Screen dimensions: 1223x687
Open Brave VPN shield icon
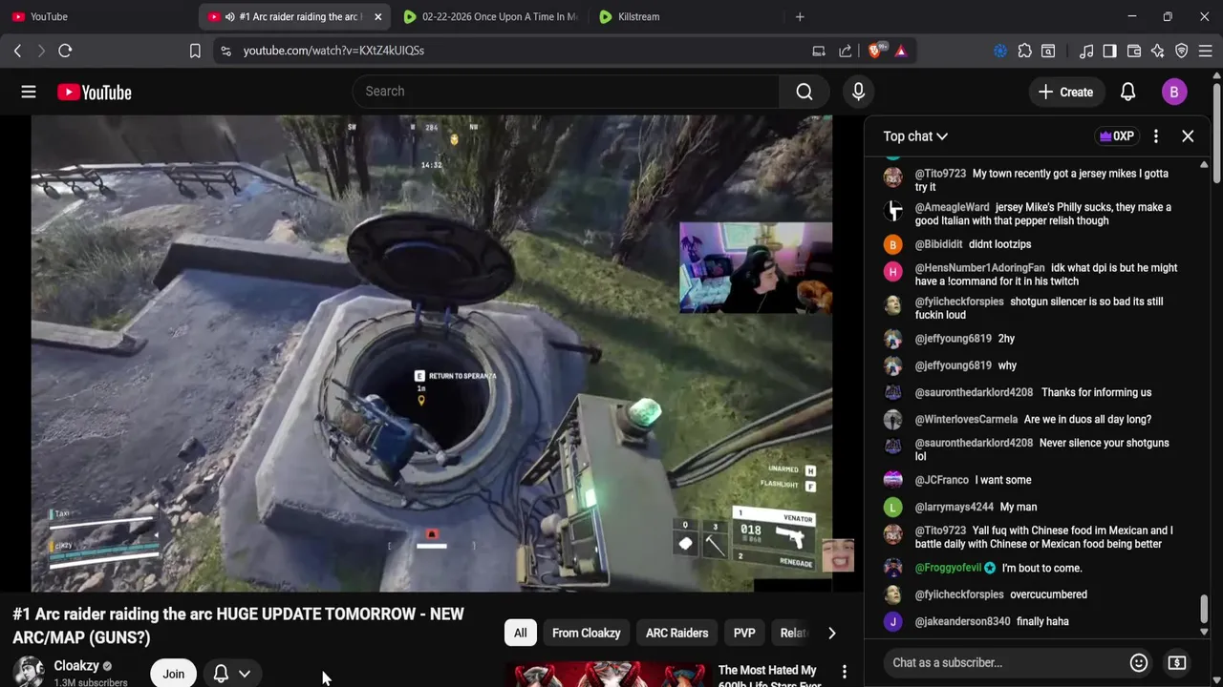[1181, 51]
